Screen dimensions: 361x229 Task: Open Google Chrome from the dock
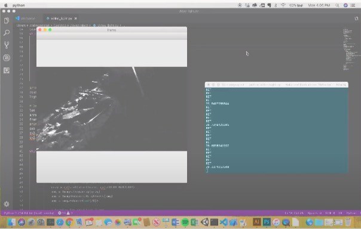69,222
